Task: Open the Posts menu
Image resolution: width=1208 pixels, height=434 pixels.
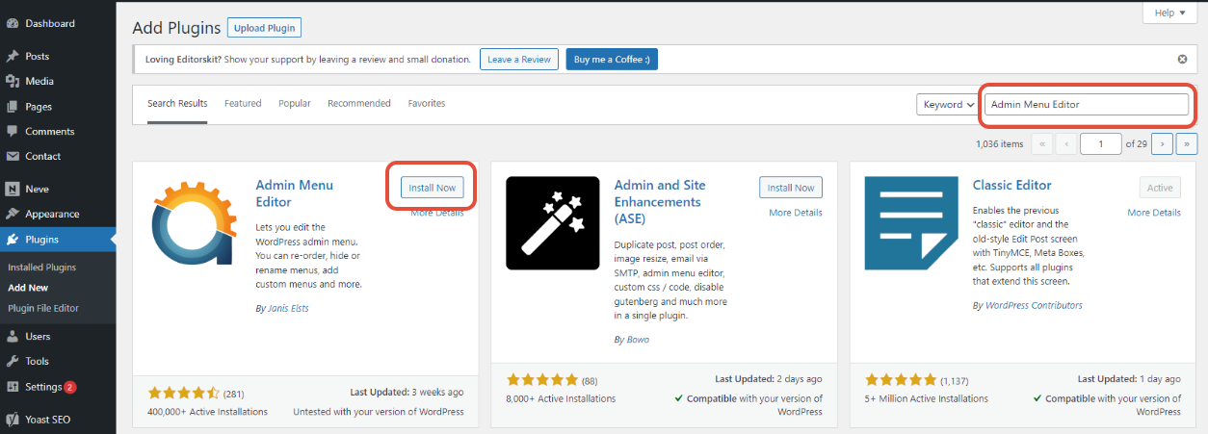Action: pyautogui.click(x=58, y=57)
